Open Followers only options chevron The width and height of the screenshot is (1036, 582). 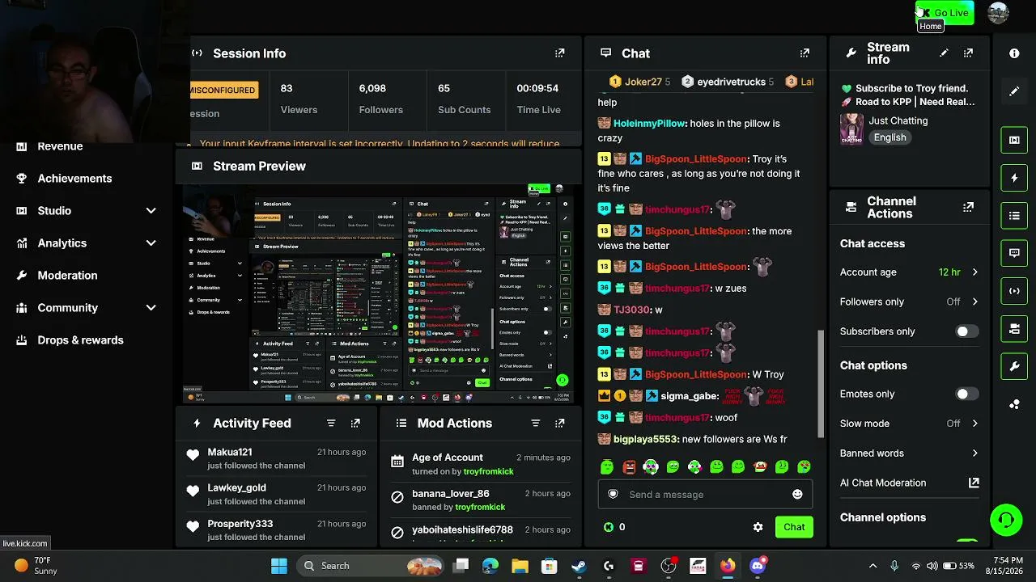click(x=974, y=302)
